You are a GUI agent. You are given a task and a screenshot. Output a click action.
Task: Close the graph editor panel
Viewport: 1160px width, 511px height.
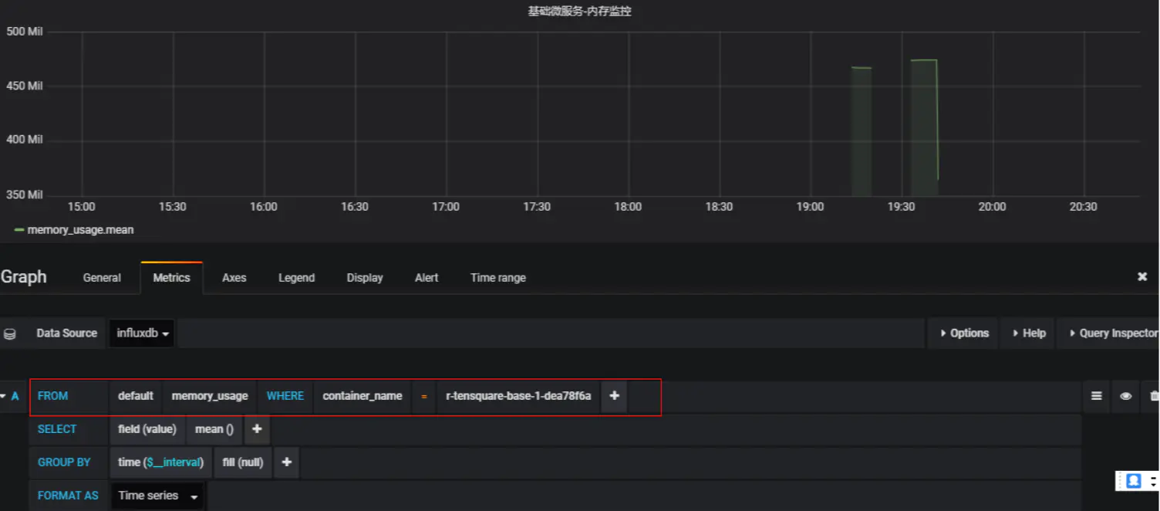pos(1142,276)
